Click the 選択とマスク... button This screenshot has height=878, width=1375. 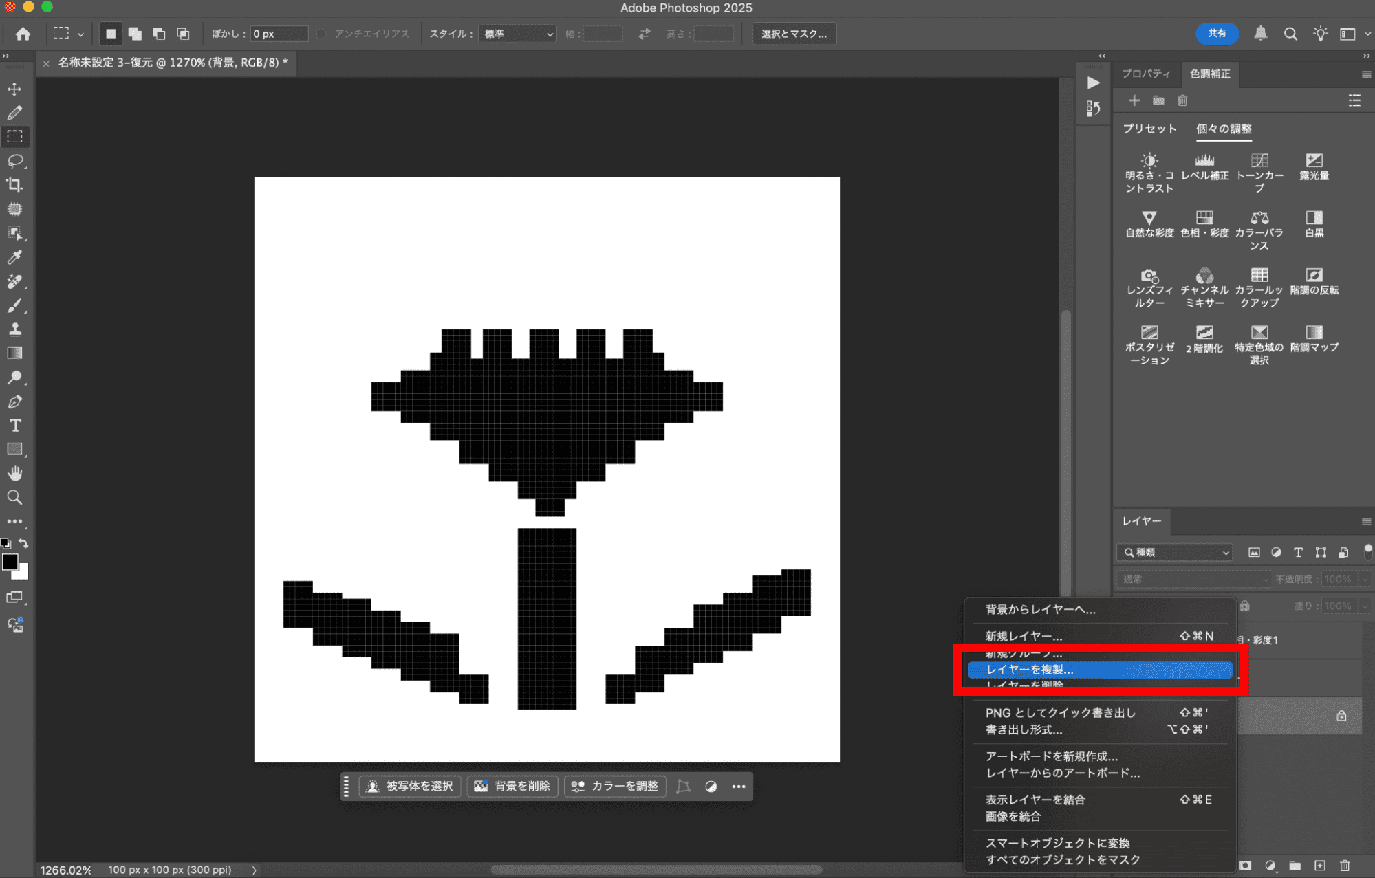794,34
